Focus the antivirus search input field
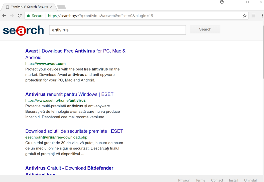The image size is (264, 182). [x=117, y=30]
